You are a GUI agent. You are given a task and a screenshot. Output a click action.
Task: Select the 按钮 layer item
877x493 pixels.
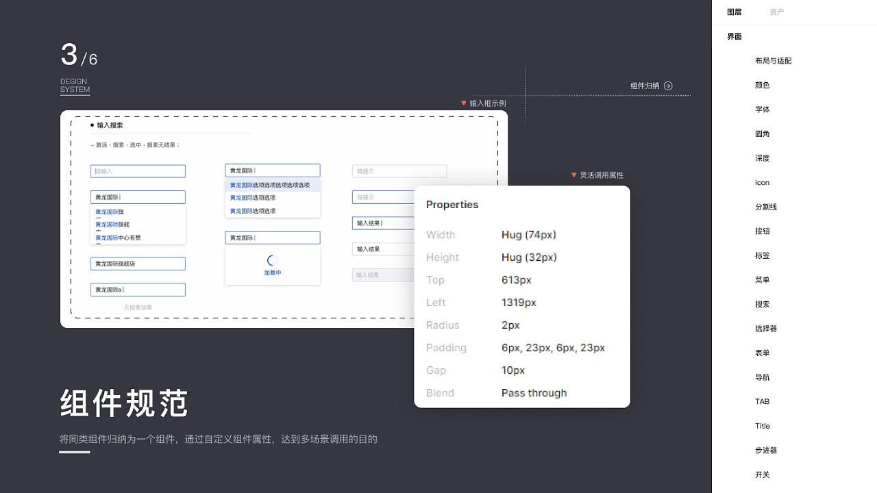pyautogui.click(x=762, y=231)
